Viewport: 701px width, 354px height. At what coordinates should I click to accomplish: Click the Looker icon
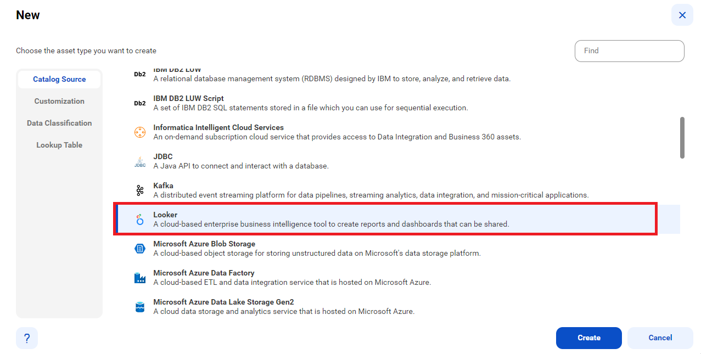click(x=140, y=220)
